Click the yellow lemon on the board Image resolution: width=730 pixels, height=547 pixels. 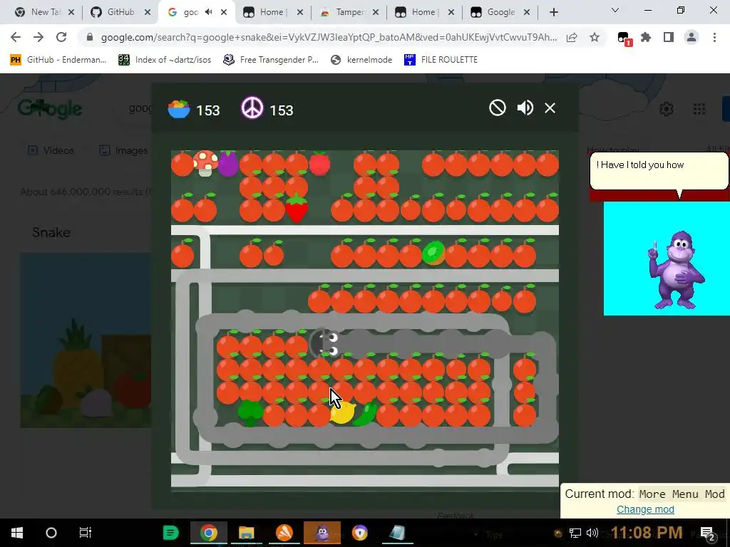(x=343, y=412)
